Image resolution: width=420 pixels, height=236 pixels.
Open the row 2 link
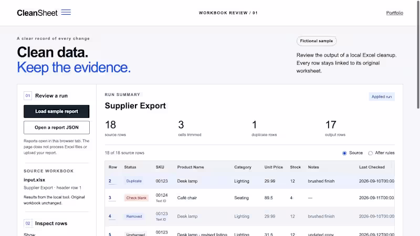110,181
